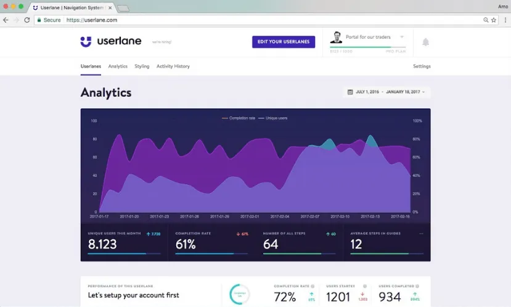
Task: Toggle the Completion rate legend entry
Action: click(238, 118)
